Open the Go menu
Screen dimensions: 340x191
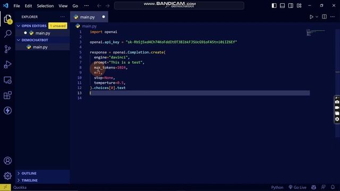(75, 6)
